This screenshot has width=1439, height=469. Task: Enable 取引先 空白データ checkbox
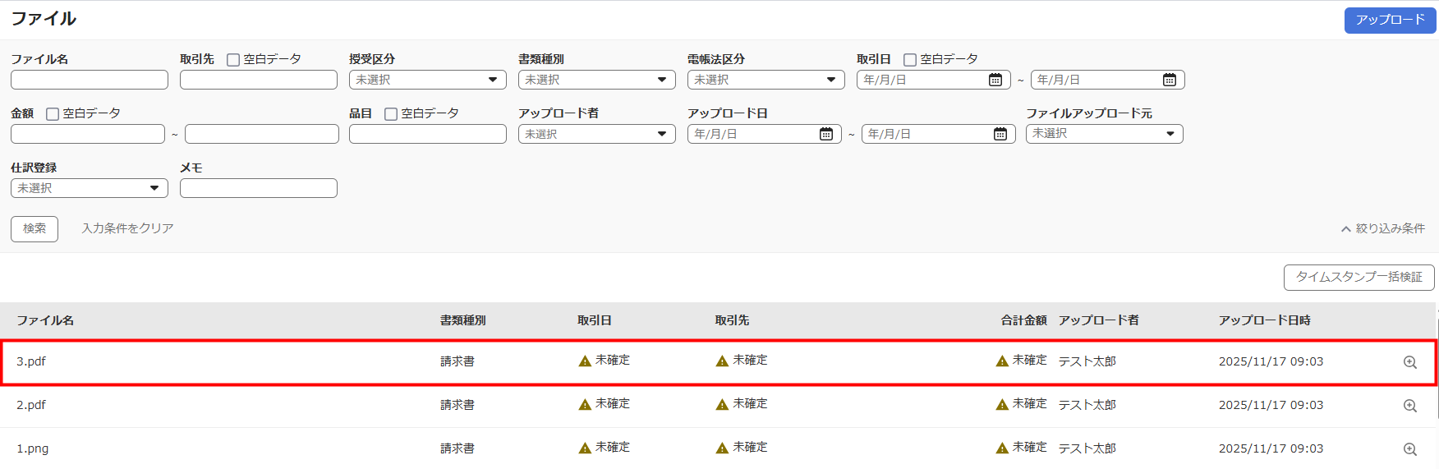coord(233,60)
